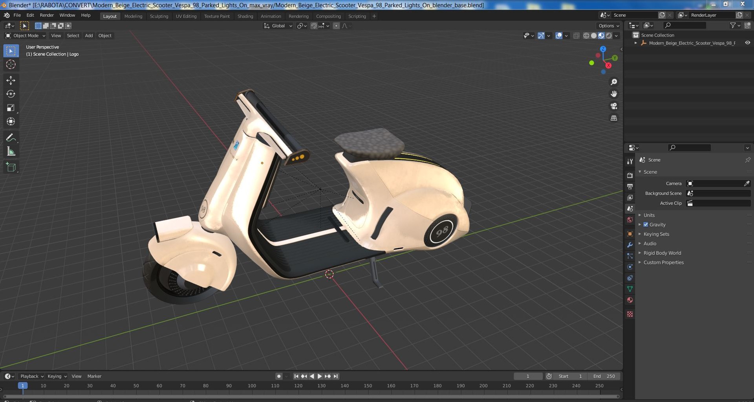Click the pan hand viewport icon
The height and width of the screenshot is (402, 754).
[614, 94]
